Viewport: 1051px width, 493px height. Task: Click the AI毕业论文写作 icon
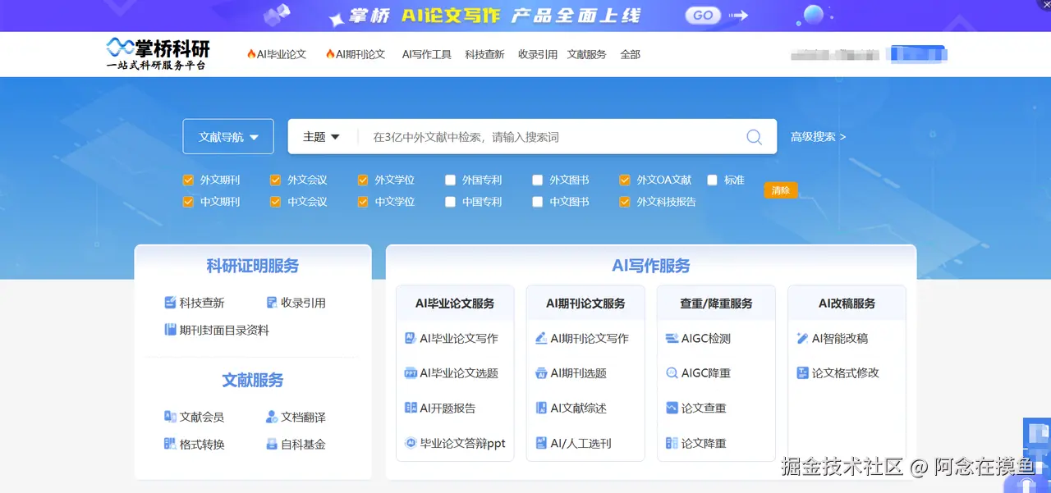click(411, 338)
